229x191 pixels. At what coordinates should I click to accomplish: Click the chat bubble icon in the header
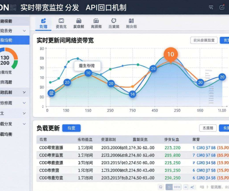tap(211, 7)
